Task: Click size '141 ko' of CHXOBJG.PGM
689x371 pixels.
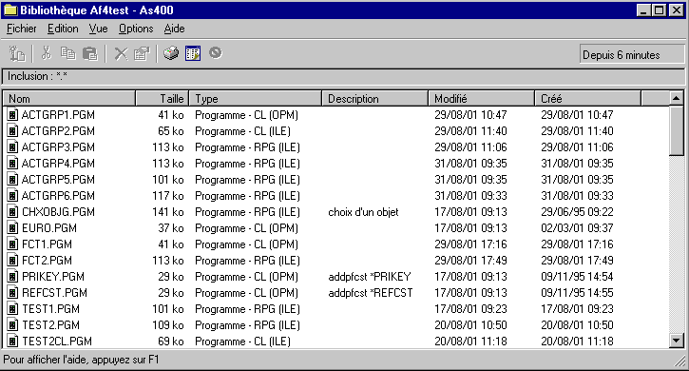Action: [168, 212]
